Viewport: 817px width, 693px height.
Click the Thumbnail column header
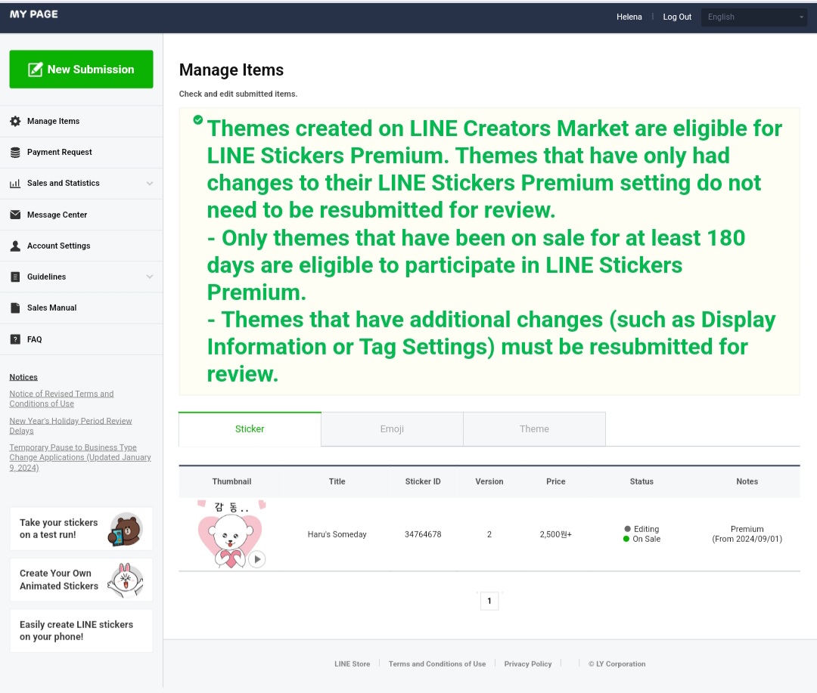point(232,481)
